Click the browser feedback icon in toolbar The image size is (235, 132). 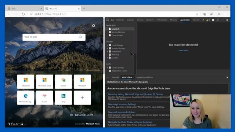pos(211,14)
